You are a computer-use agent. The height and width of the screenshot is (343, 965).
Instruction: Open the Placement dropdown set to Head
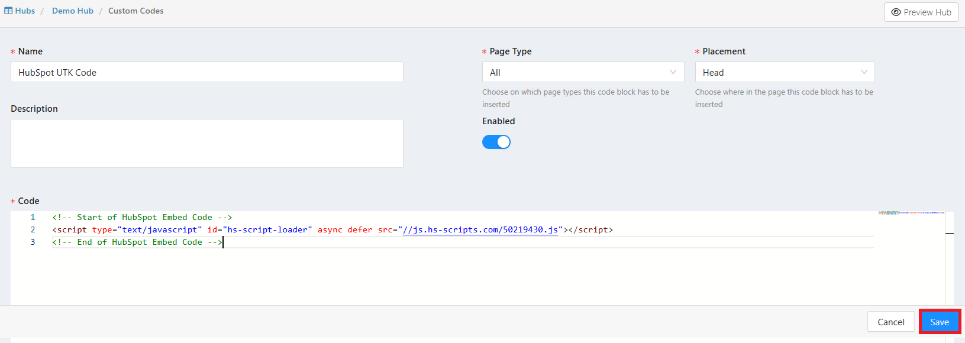(x=785, y=72)
